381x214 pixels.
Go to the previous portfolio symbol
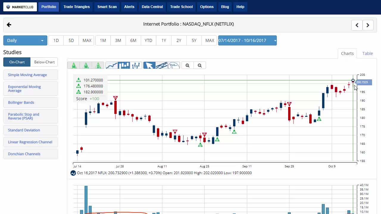click(357, 25)
